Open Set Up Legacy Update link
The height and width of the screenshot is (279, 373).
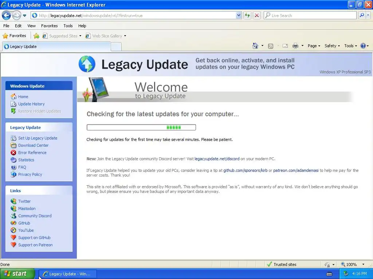pyautogui.click(x=38, y=138)
